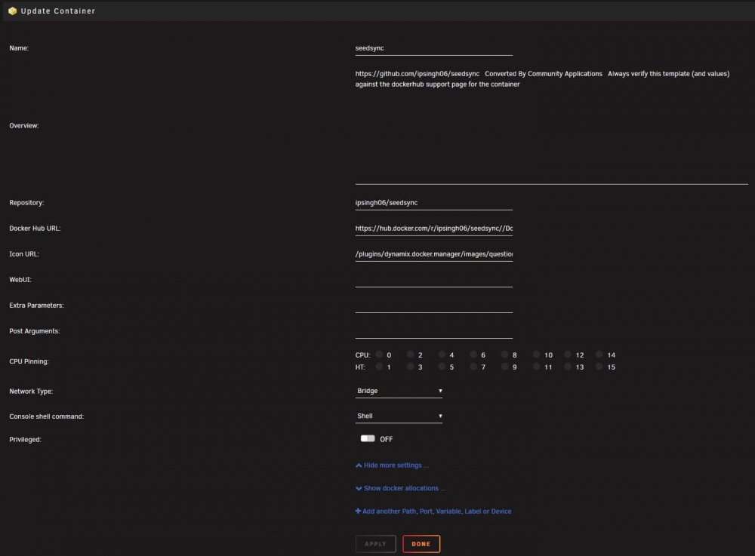This screenshot has height=556, width=755.
Task: Click the DONE button
Action: [421, 544]
